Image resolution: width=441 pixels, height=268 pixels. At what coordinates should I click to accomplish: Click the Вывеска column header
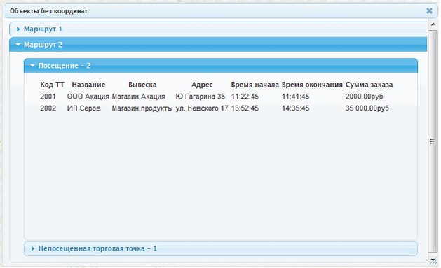142,85
